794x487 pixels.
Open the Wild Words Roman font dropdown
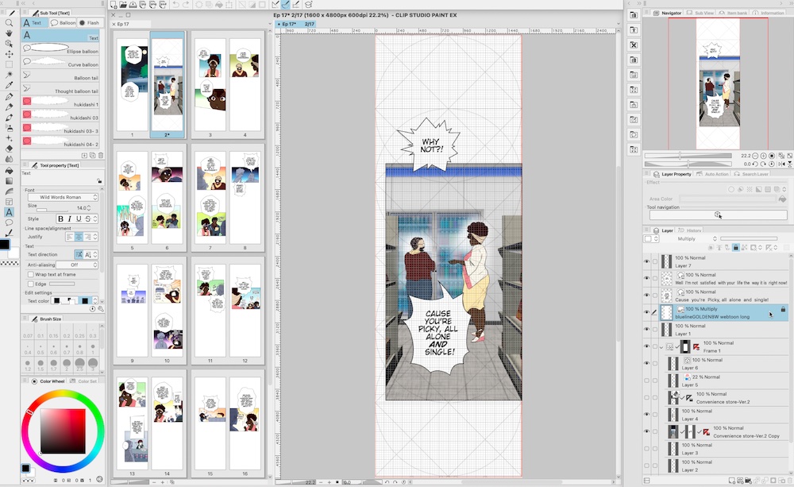[x=64, y=197]
